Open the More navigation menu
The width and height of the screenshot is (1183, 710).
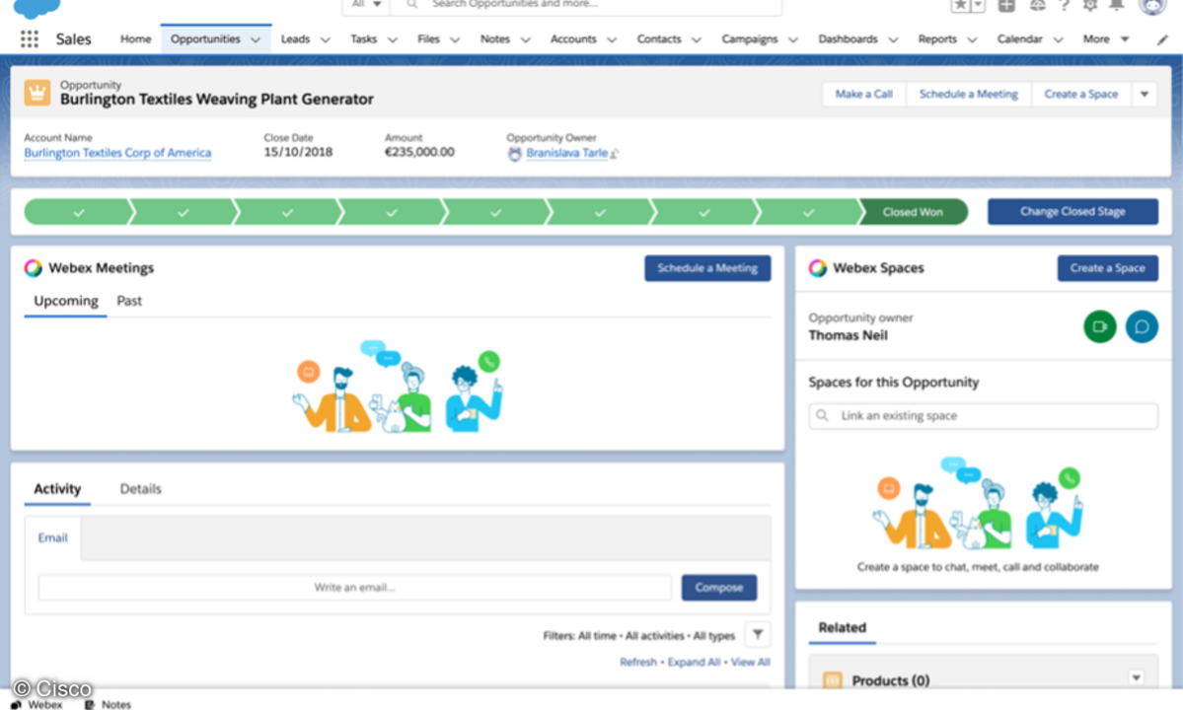1105,39
